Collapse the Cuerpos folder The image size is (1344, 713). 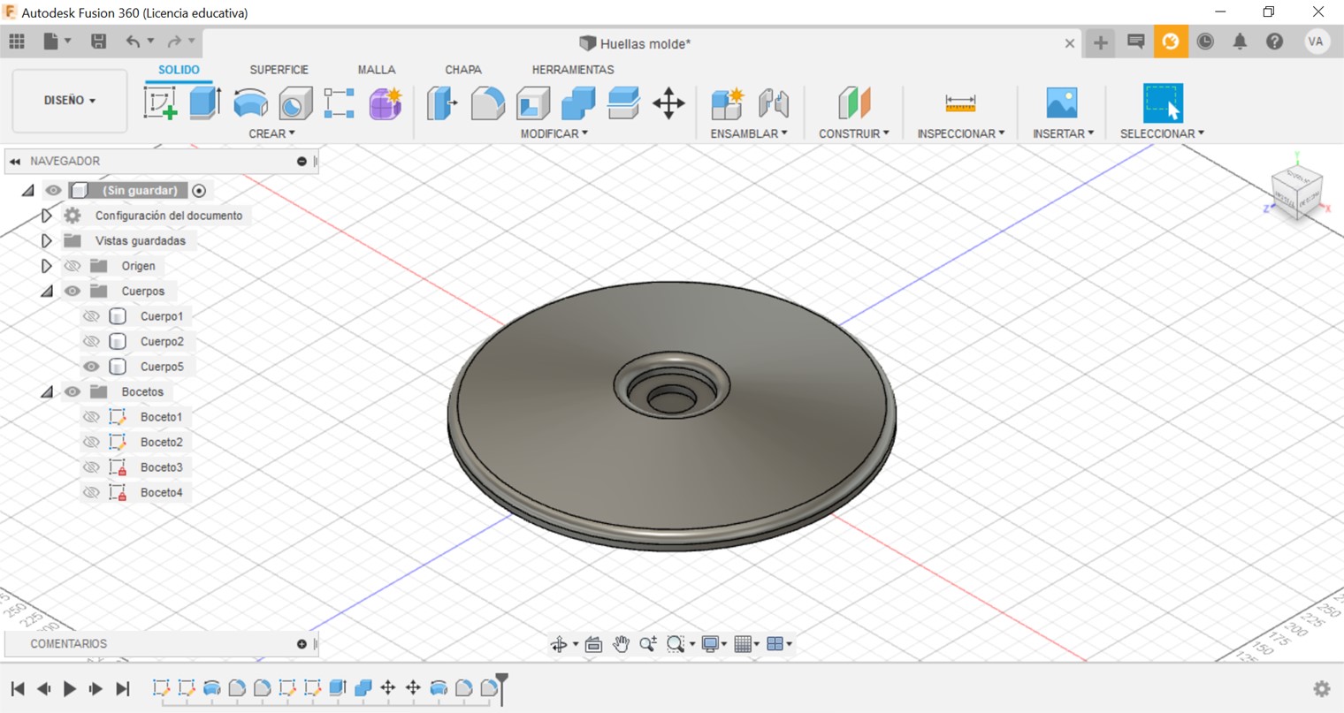coord(47,291)
